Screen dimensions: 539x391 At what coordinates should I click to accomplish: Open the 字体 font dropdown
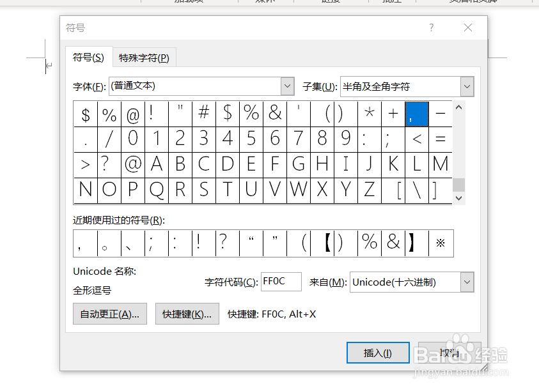(286, 86)
